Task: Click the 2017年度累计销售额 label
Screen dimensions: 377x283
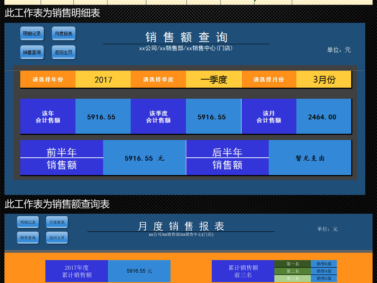Action: tap(77, 271)
